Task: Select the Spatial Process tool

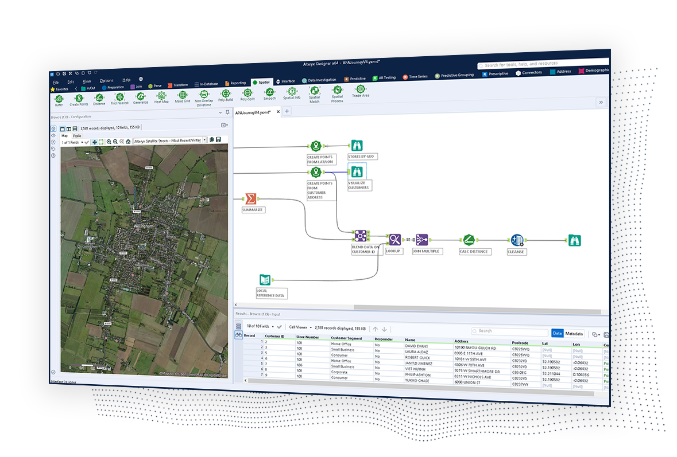Action: click(337, 93)
